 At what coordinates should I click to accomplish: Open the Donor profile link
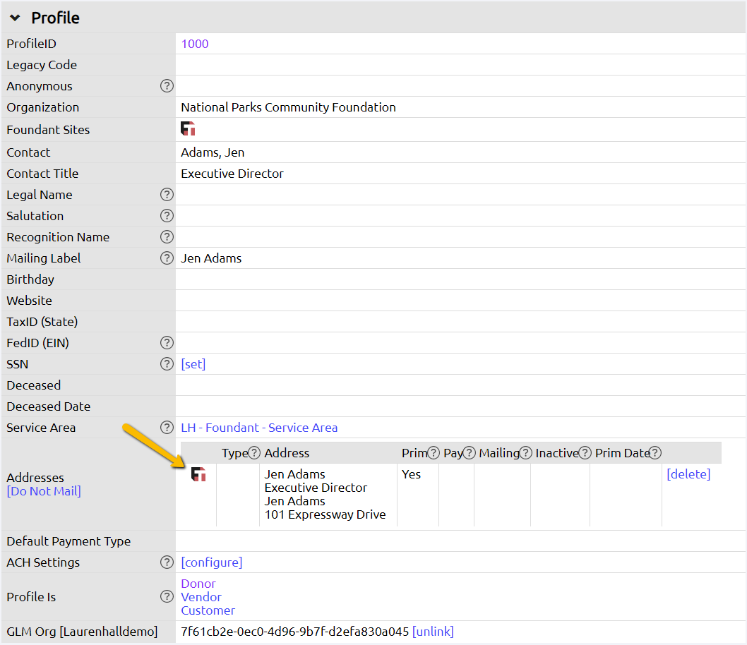(198, 584)
